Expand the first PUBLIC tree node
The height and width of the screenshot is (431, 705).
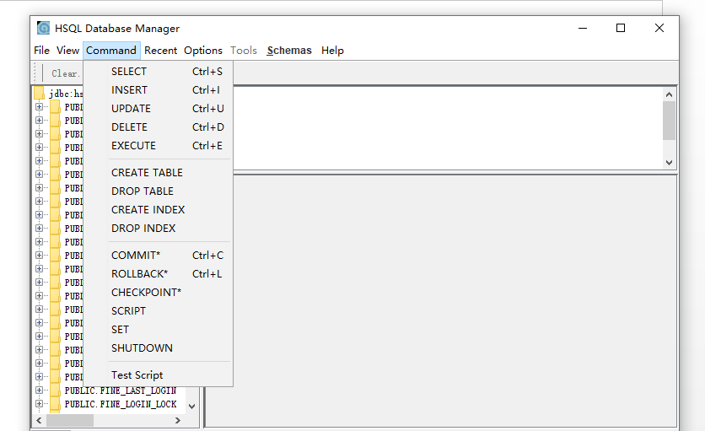(39, 107)
